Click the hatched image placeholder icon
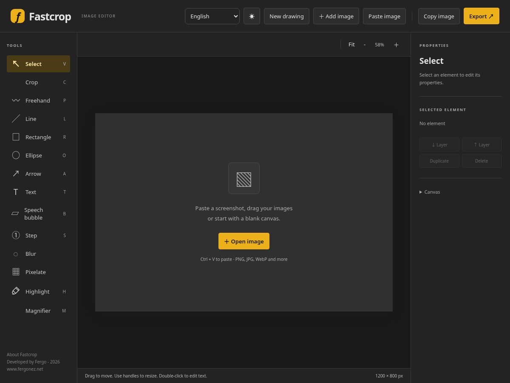This screenshot has width=510, height=383. point(244,179)
